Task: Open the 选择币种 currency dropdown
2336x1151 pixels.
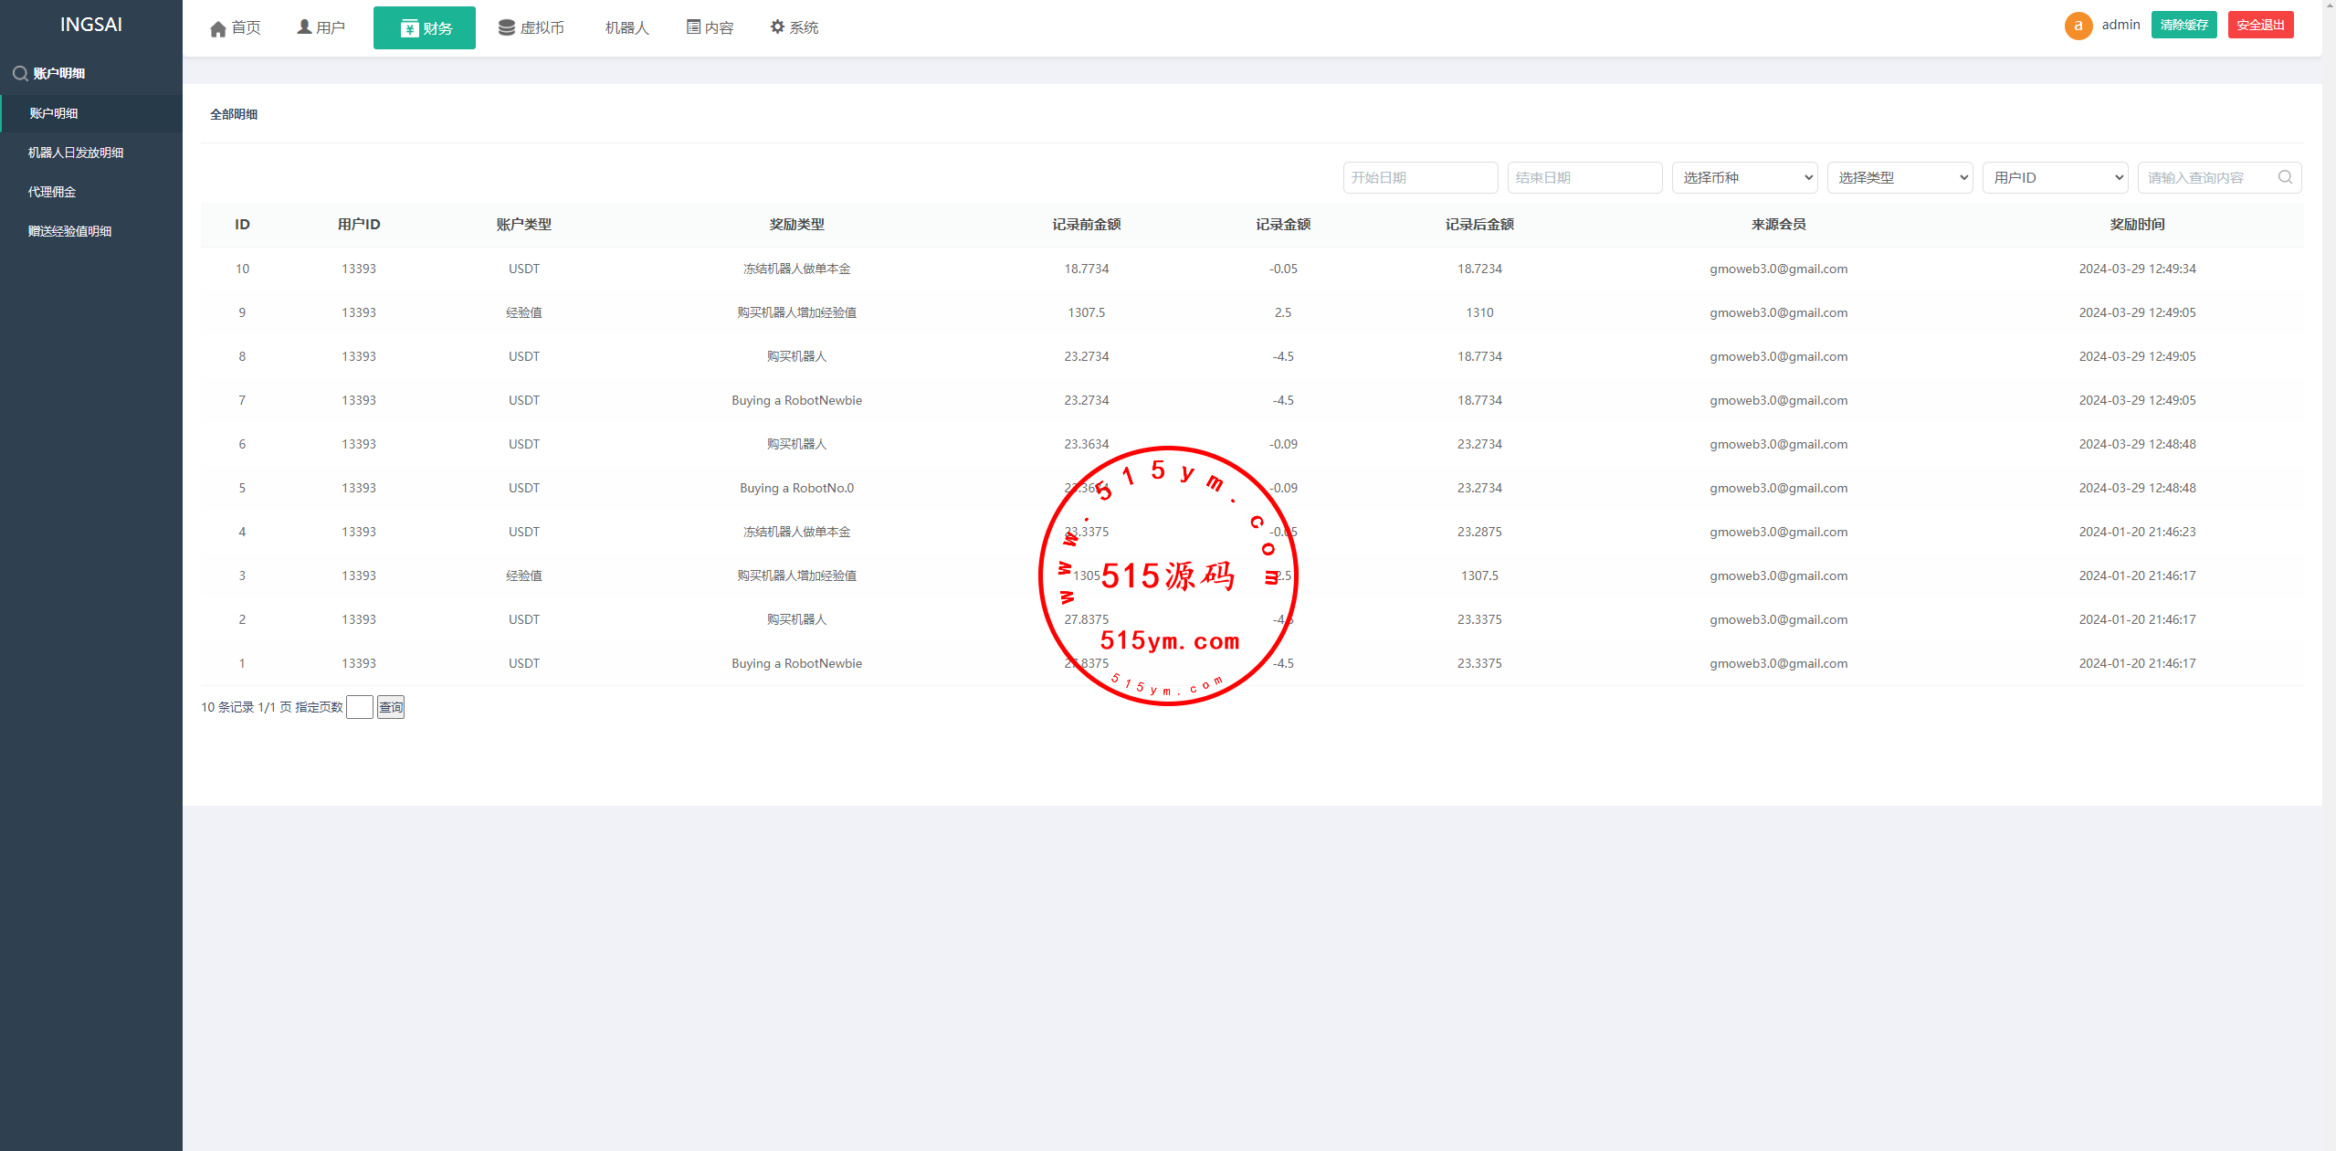Action: tap(1744, 177)
